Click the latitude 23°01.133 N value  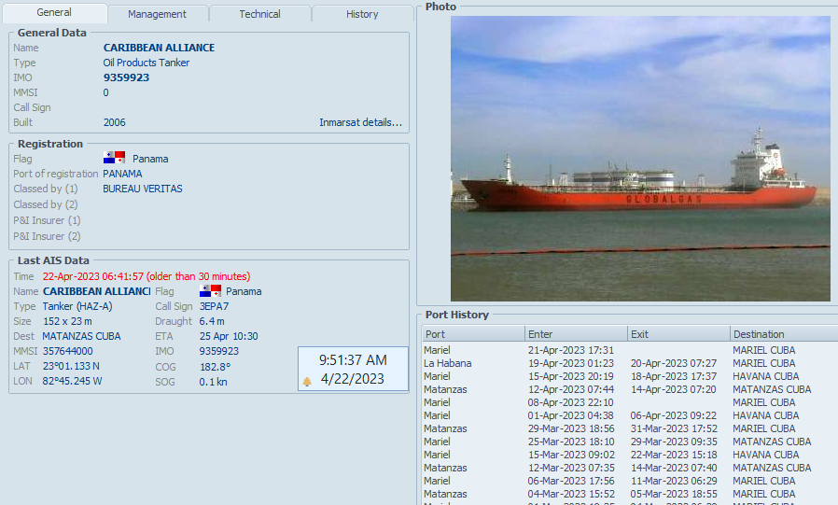[x=71, y=366]
